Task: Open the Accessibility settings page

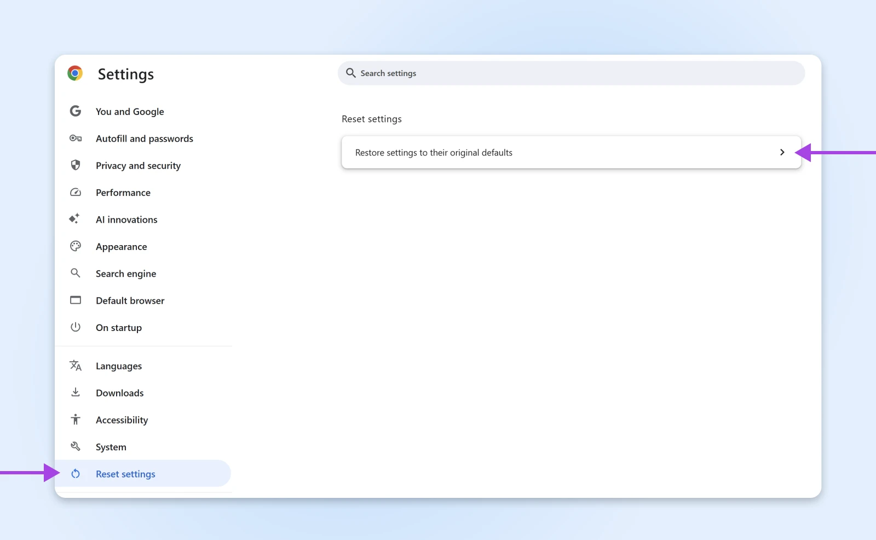Action: tap(122, 420)
